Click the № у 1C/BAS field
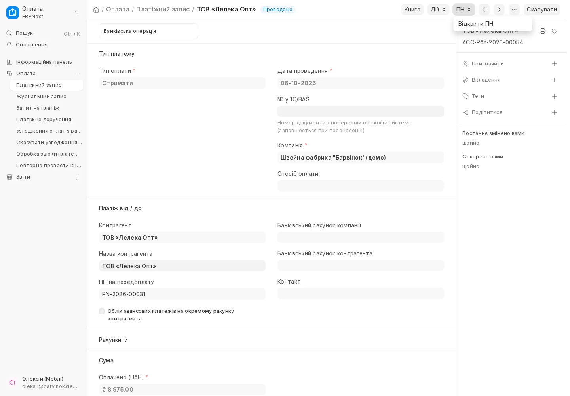 tap(361, 111)
